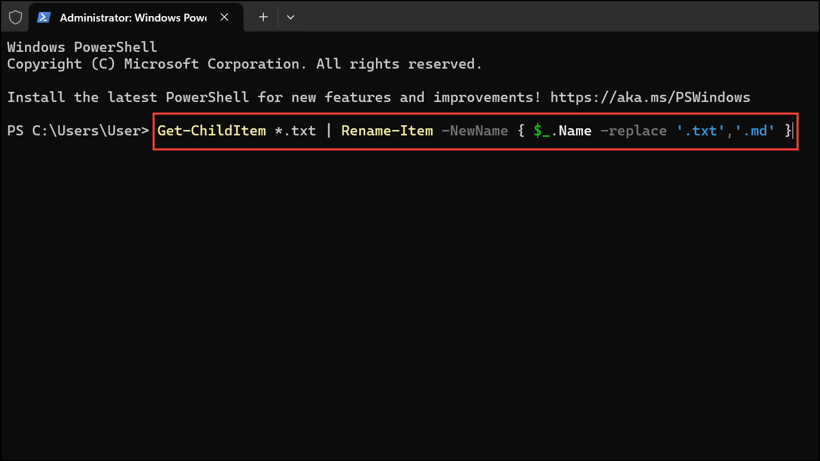Screen dimensions: 820x461
Task: Click the Rename-Item cmdlet in the command
Action: click(x=387, y=131)
